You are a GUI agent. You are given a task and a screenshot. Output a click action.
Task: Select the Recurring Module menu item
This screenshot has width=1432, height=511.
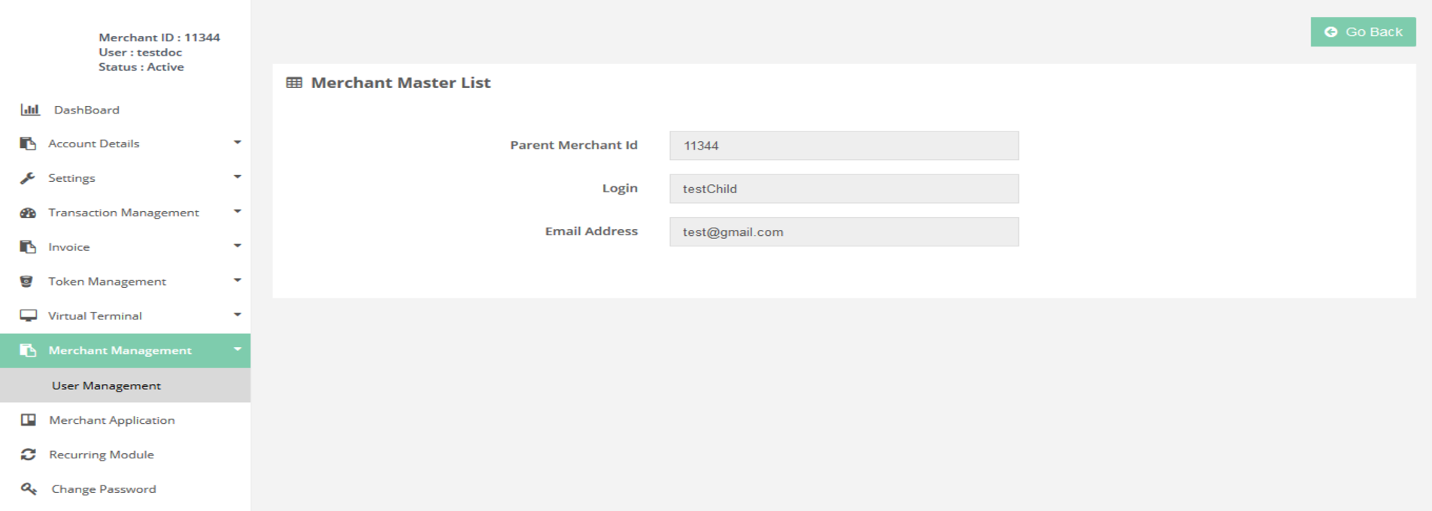tap(102, 455)
